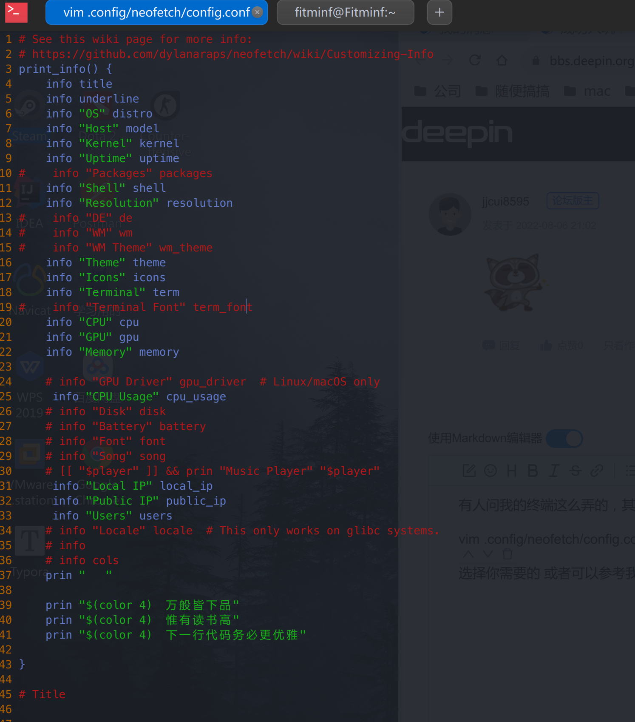Move the code block up with the up arrow
This screenshot has width=635, height=722.
[x=468, y=554]
